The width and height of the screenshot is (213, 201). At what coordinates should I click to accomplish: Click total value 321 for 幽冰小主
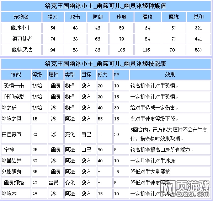click(198, 28)
